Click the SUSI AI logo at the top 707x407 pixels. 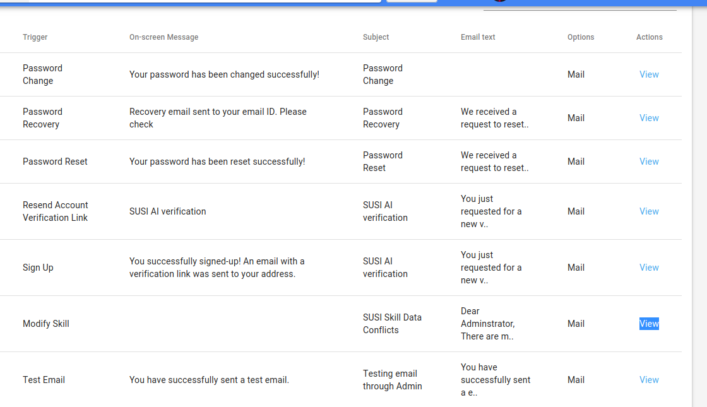click(x=501, y=2)
